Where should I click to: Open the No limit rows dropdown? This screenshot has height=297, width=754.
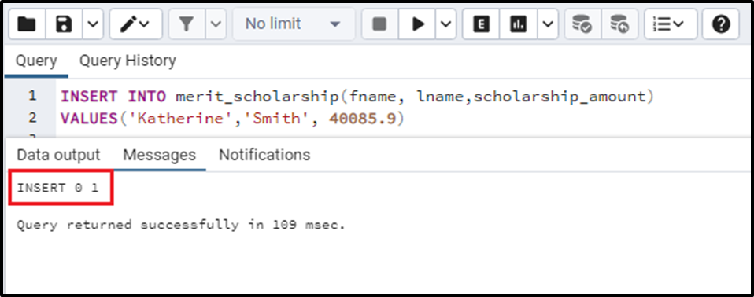click(294, 24)
